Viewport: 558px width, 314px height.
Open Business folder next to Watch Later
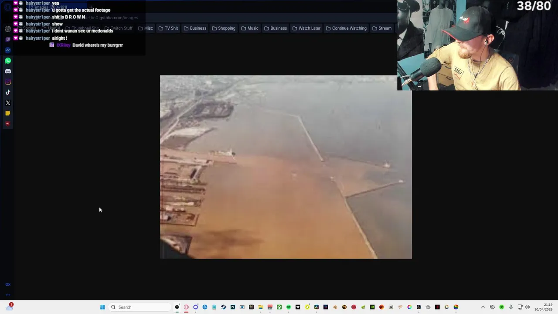(x=276, y=28)
